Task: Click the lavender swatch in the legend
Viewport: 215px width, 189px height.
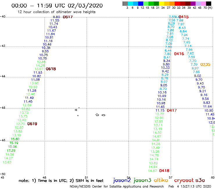Action: [x=198, y=3]
